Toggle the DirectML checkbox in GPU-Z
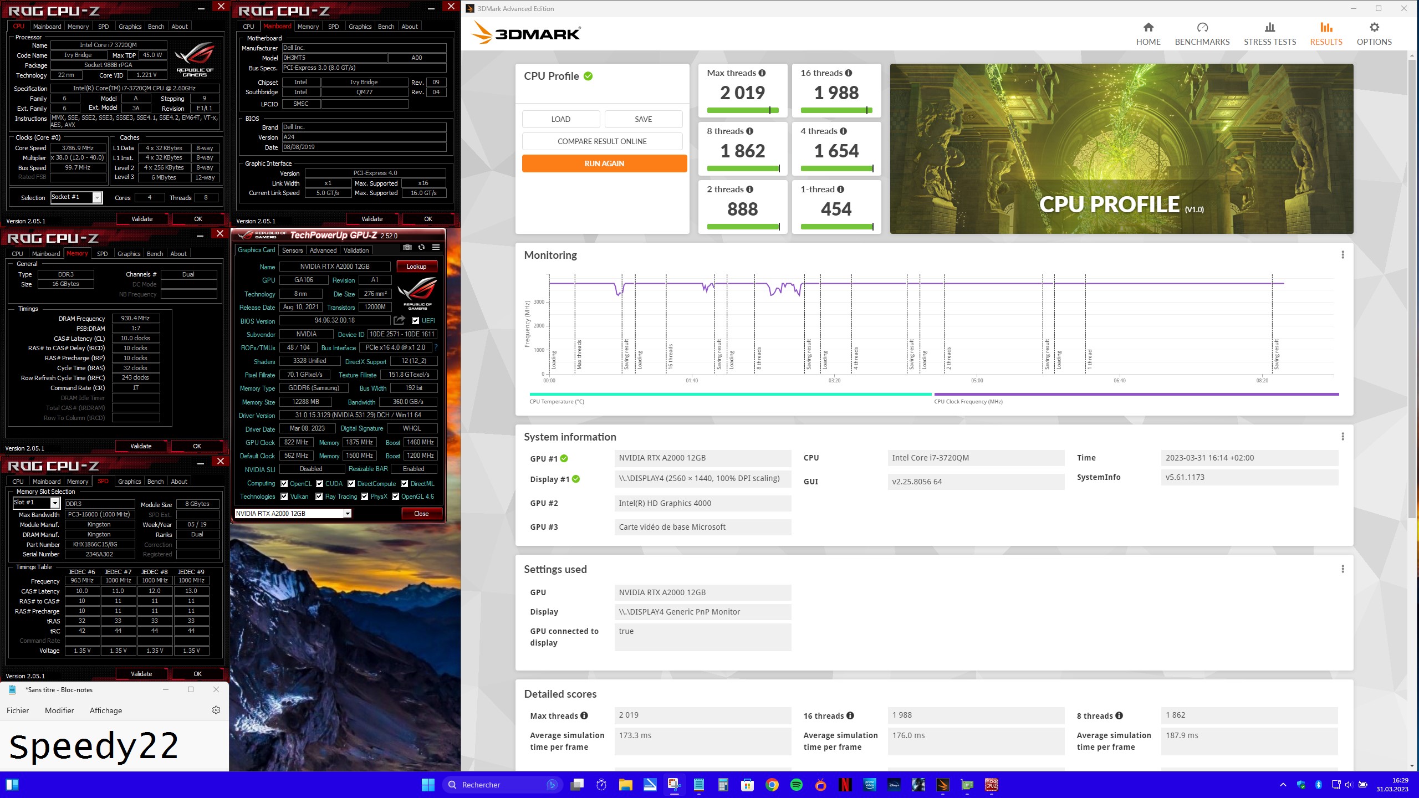 tap(405, 483)
